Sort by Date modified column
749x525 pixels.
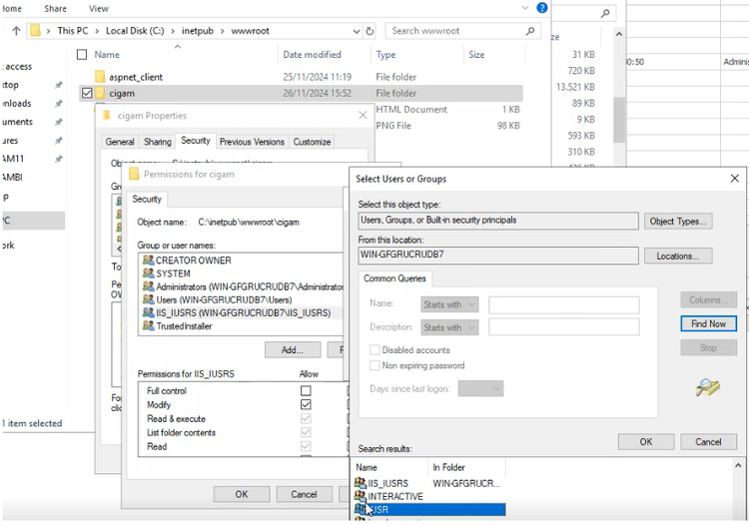coord(312,55)
